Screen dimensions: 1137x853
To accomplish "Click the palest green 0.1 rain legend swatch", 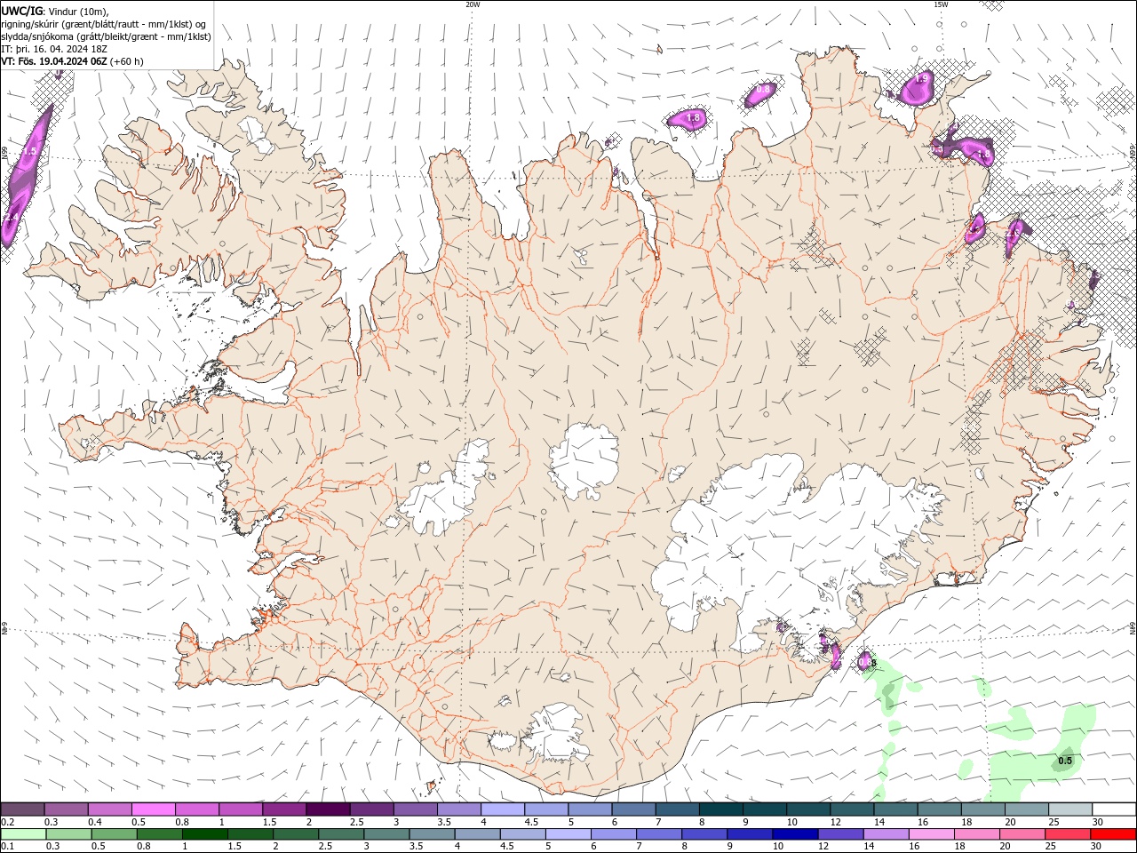I will click(23, 834).
